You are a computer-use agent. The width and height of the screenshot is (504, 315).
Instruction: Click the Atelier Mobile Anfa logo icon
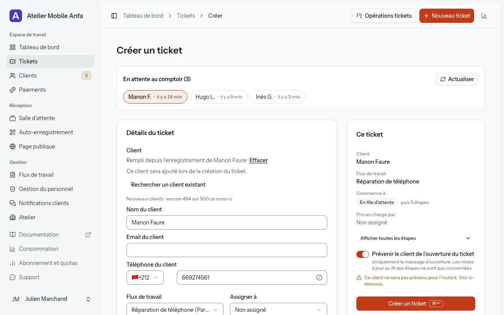click(x=16, y=16)
